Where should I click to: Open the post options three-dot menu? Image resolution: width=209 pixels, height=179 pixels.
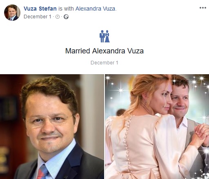click(203, 8)
